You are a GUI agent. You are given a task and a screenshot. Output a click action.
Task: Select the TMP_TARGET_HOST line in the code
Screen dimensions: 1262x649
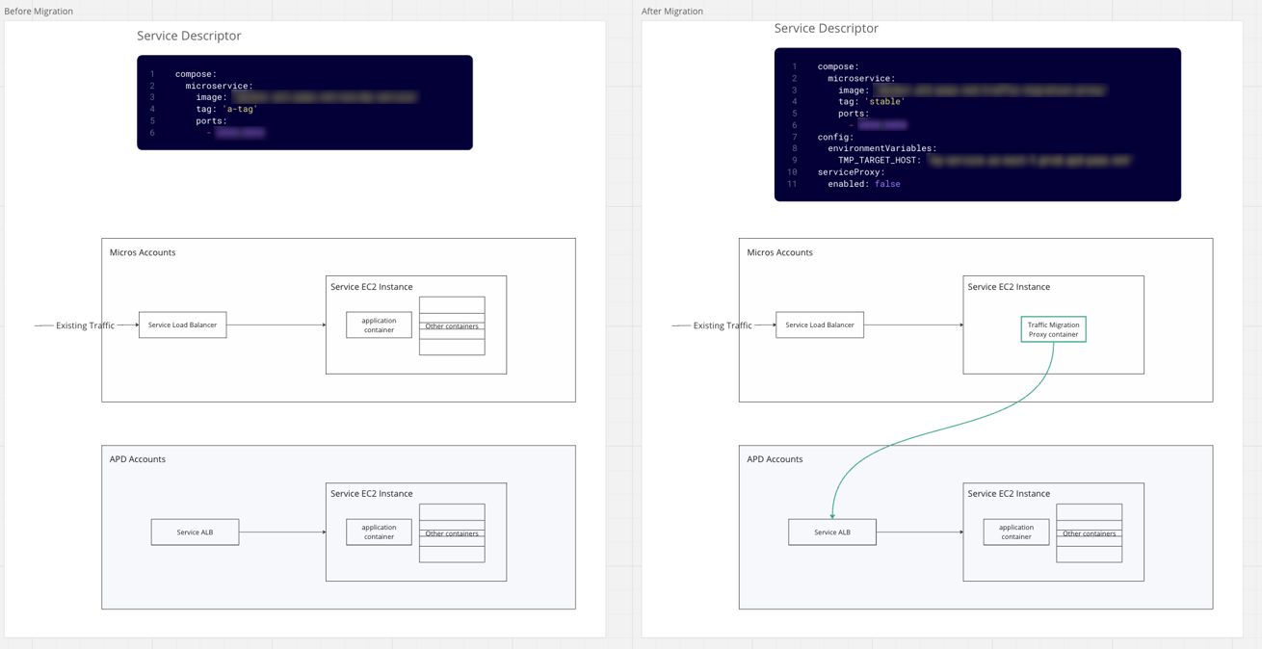(x=881, y=161)
